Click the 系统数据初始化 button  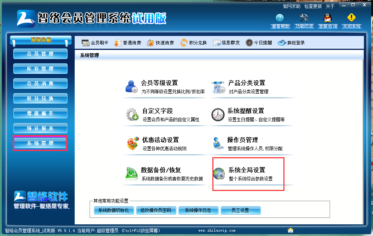(x=113, y=210)
